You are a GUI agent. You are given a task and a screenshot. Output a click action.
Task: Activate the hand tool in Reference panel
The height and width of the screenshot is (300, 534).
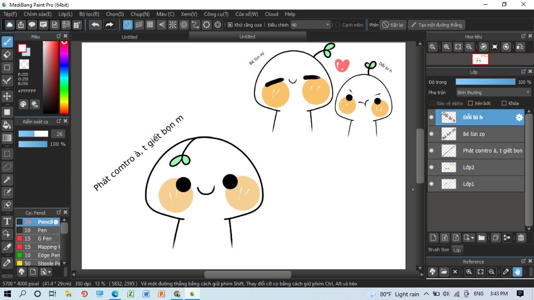click(x=517, y=271)
